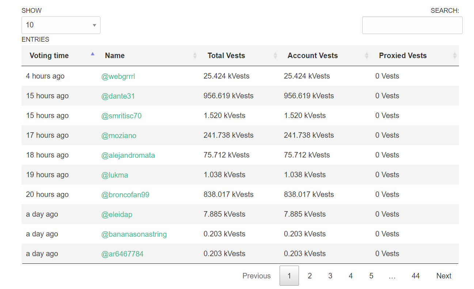Click the Name column sort icon
This screenshot has height=289, width=474.
tap(195, 56)
